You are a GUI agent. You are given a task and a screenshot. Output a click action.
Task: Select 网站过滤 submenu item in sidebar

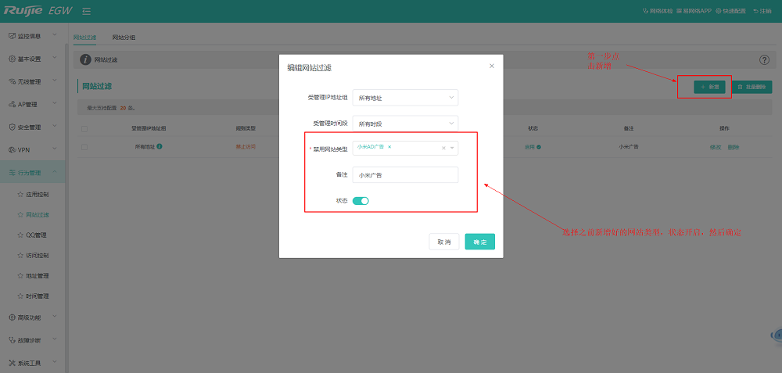33,215
